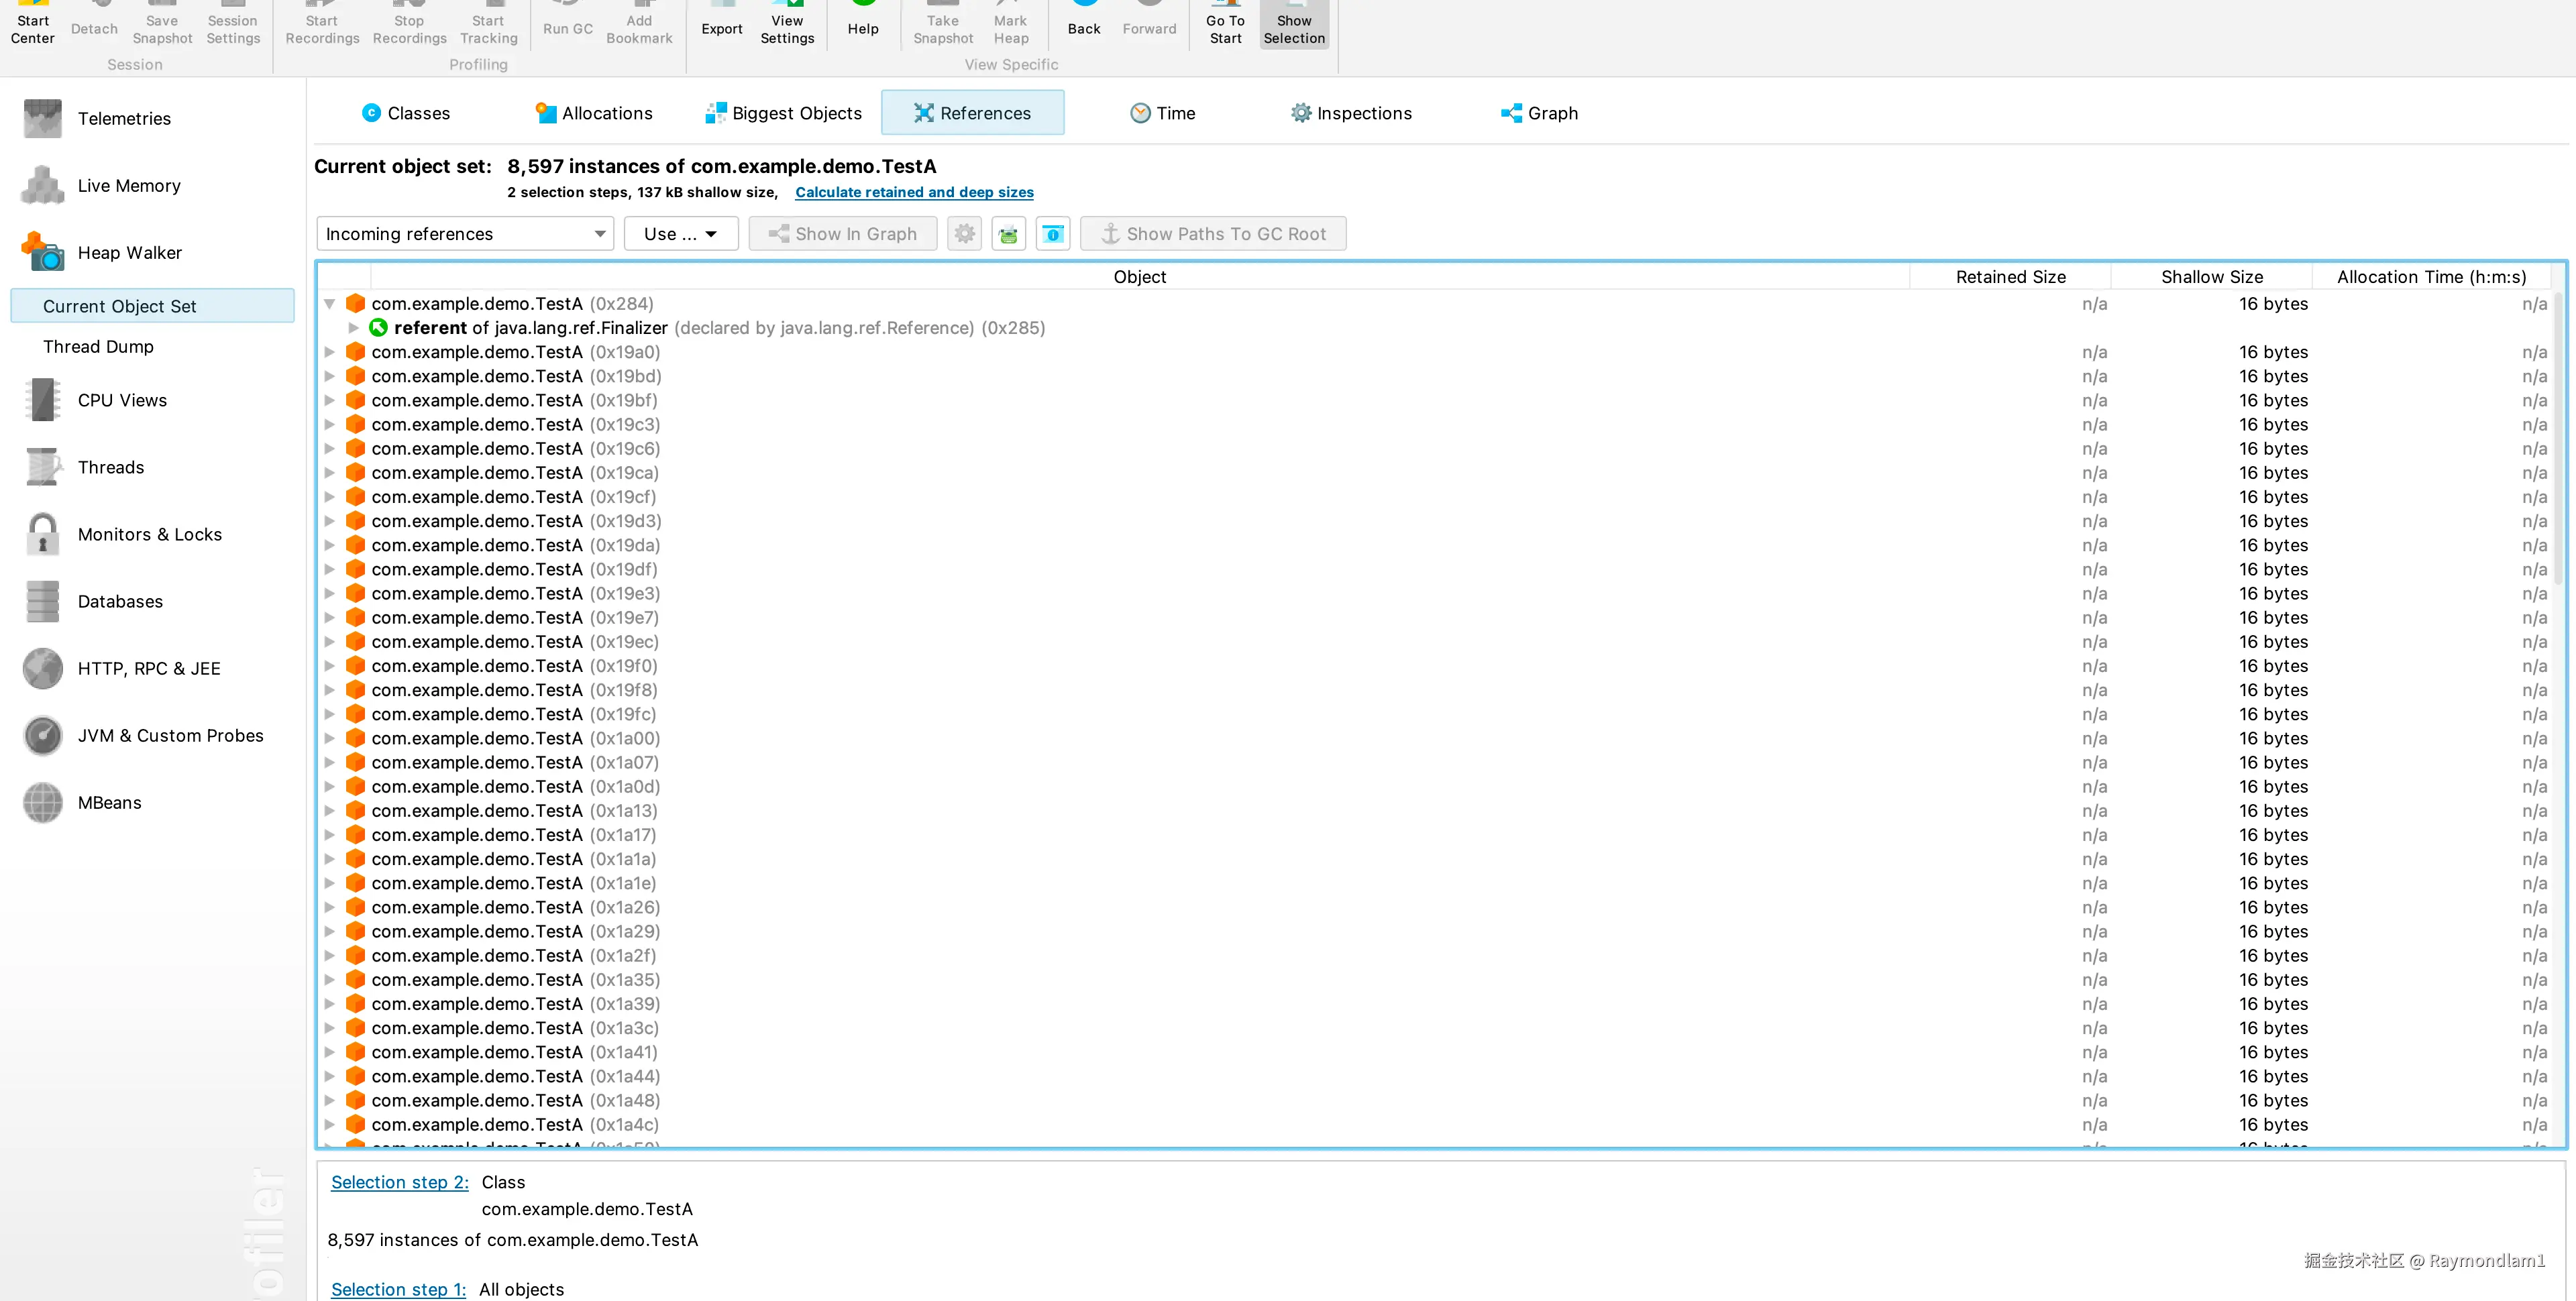Click the blue info icon in the toolbar
The height and width of the screenshot is (1301, 2576).
point(1052,234)
